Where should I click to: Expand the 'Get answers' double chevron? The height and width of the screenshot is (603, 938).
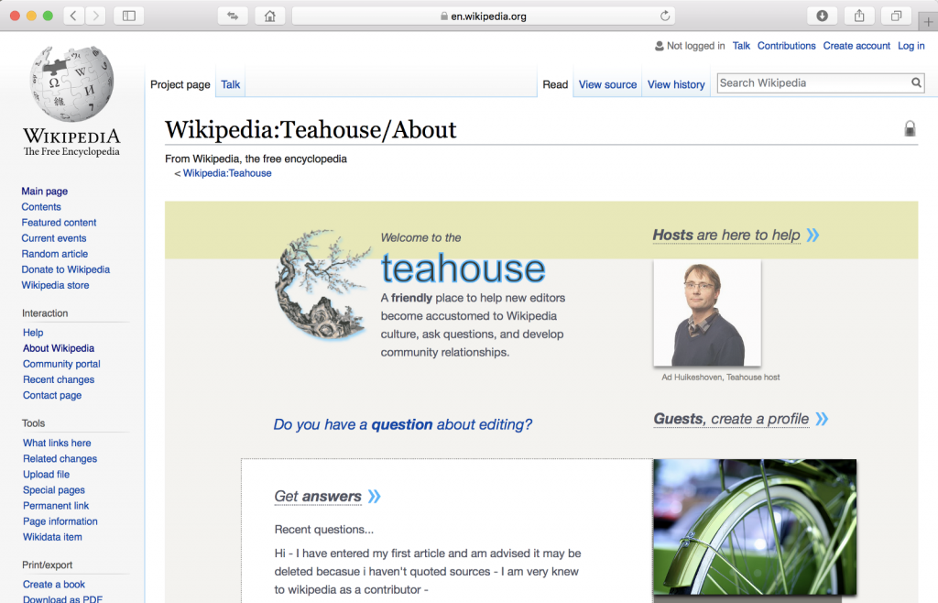click(374, 497)
